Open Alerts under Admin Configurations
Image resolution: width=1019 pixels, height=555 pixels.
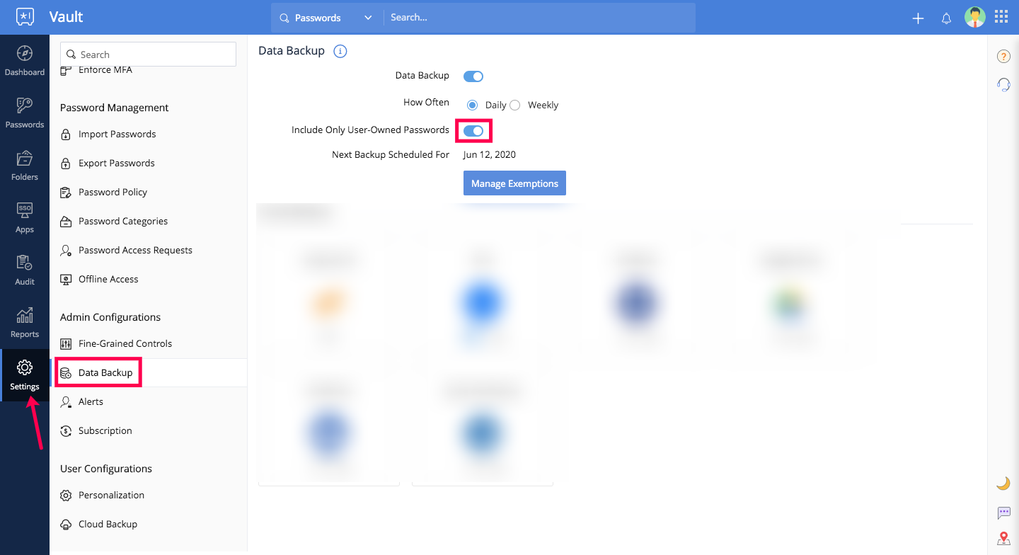pyautogui.click(x=90, y=401)
